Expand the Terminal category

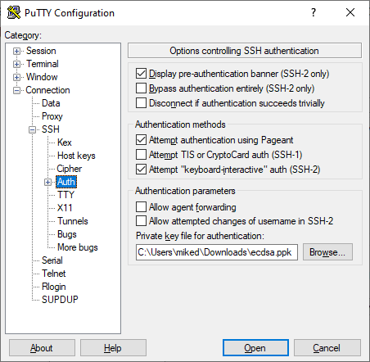(x=16, y=64)
